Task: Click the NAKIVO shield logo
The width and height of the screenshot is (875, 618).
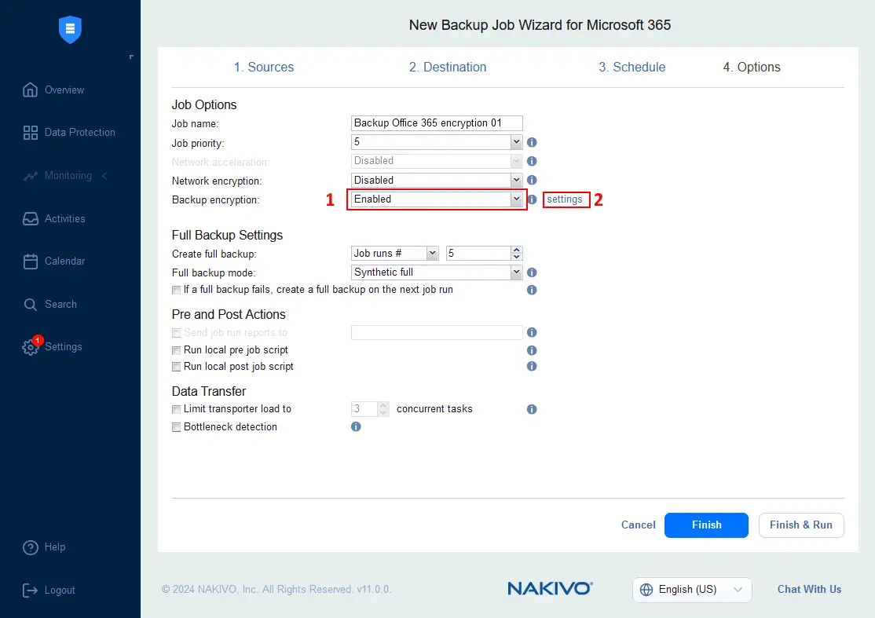Action: click(x=71, y=30)
